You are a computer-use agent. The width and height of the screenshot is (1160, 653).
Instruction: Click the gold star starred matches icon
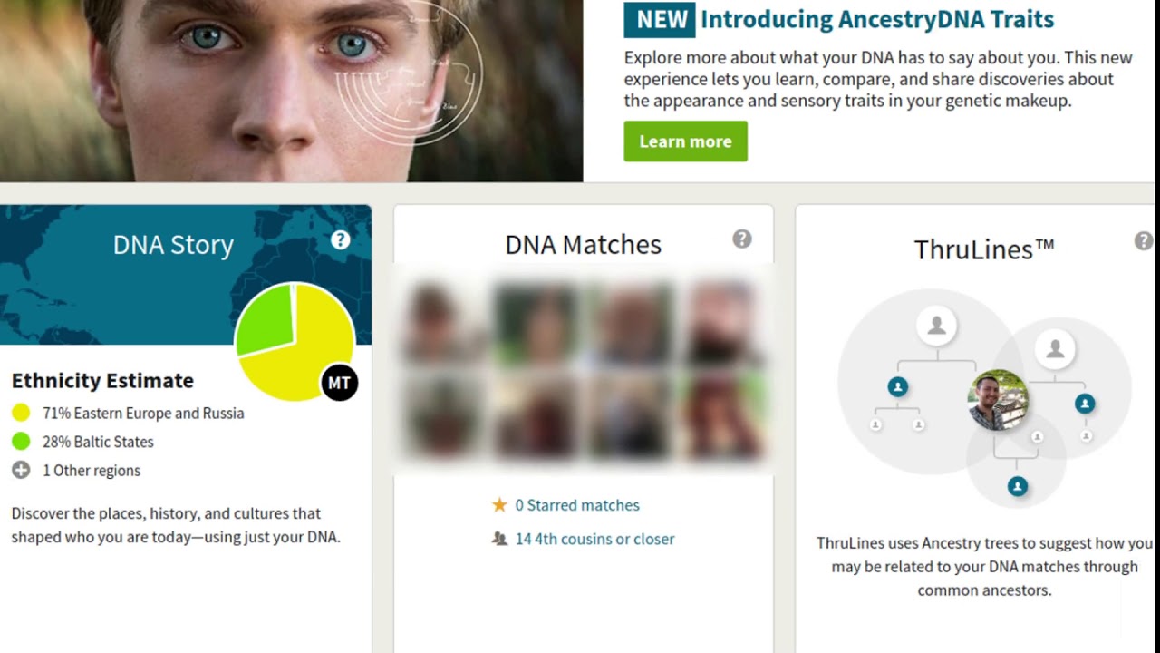point(499,505)
